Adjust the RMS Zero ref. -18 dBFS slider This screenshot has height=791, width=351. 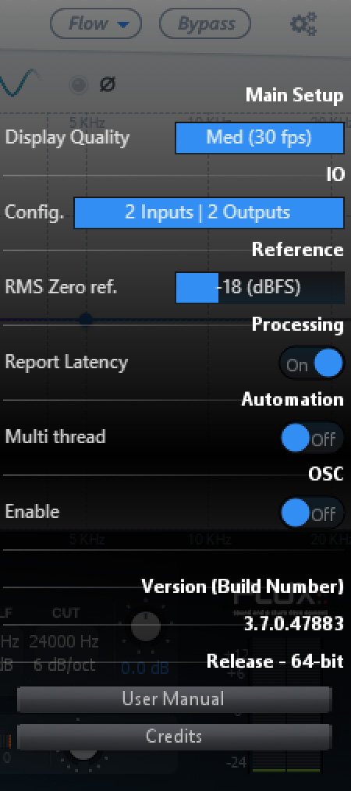[x=259, y=288]
